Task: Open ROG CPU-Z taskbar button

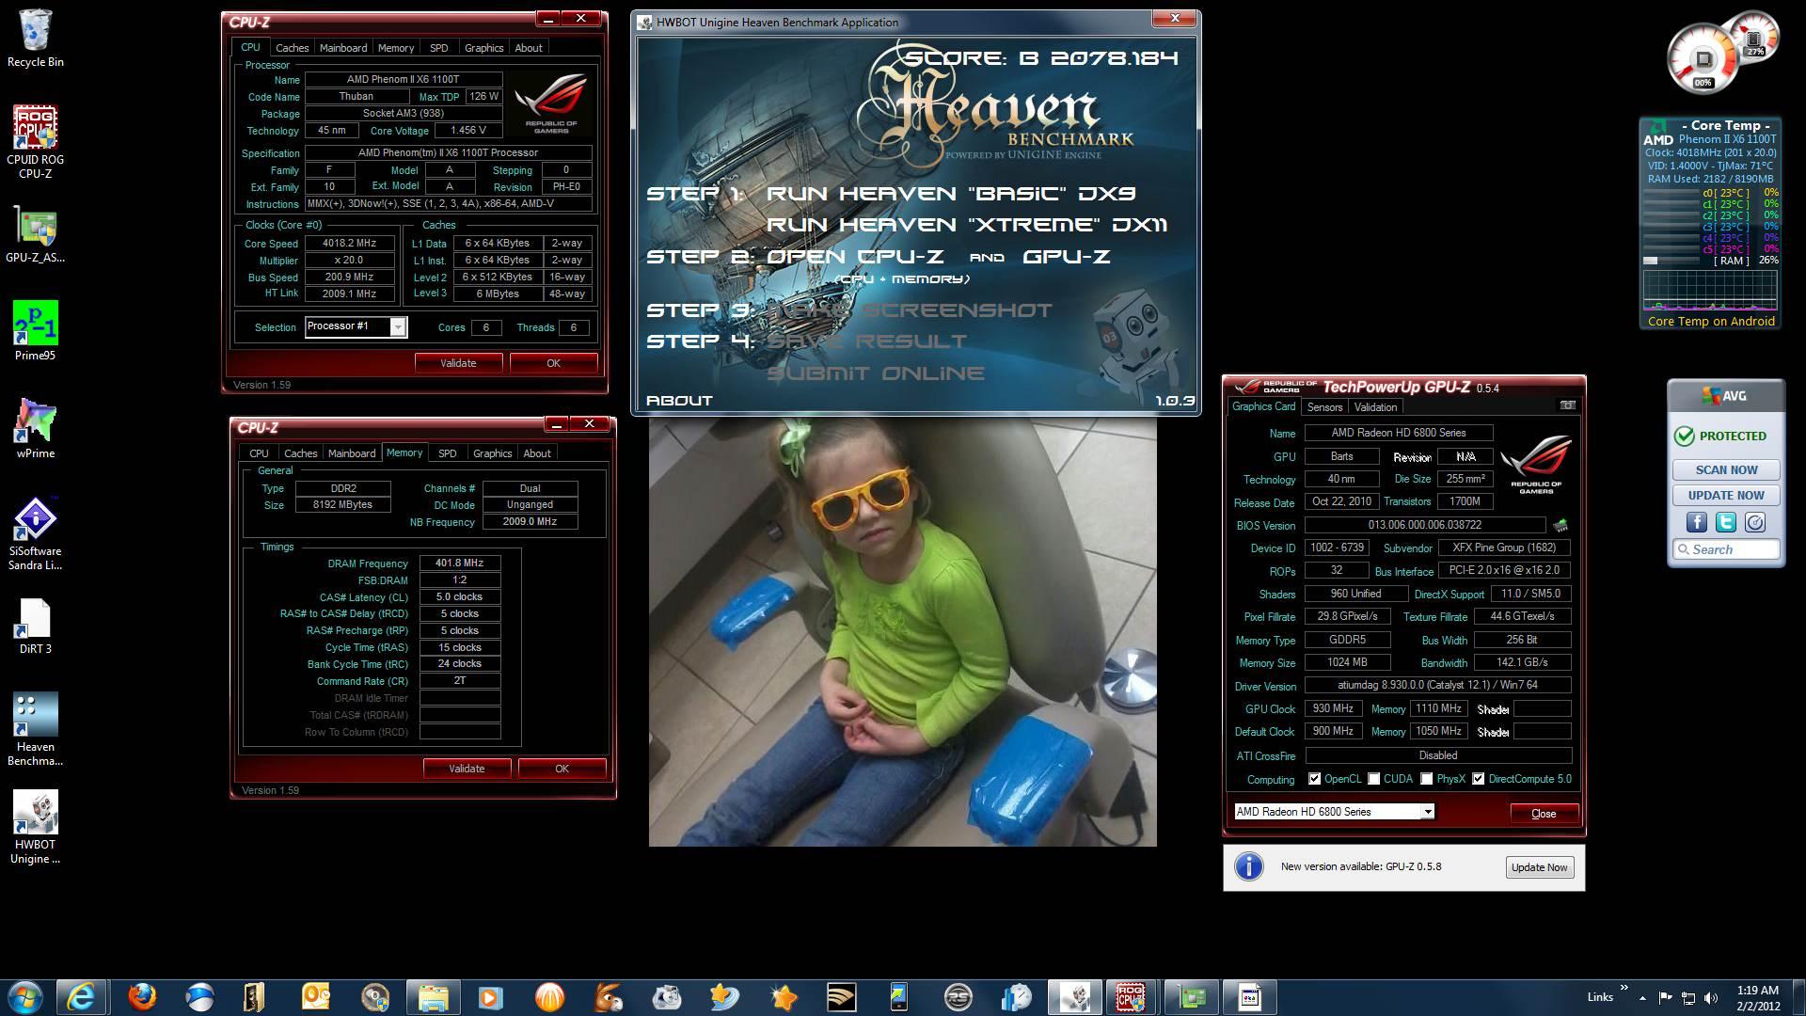Action: (x=1130, y=996)
